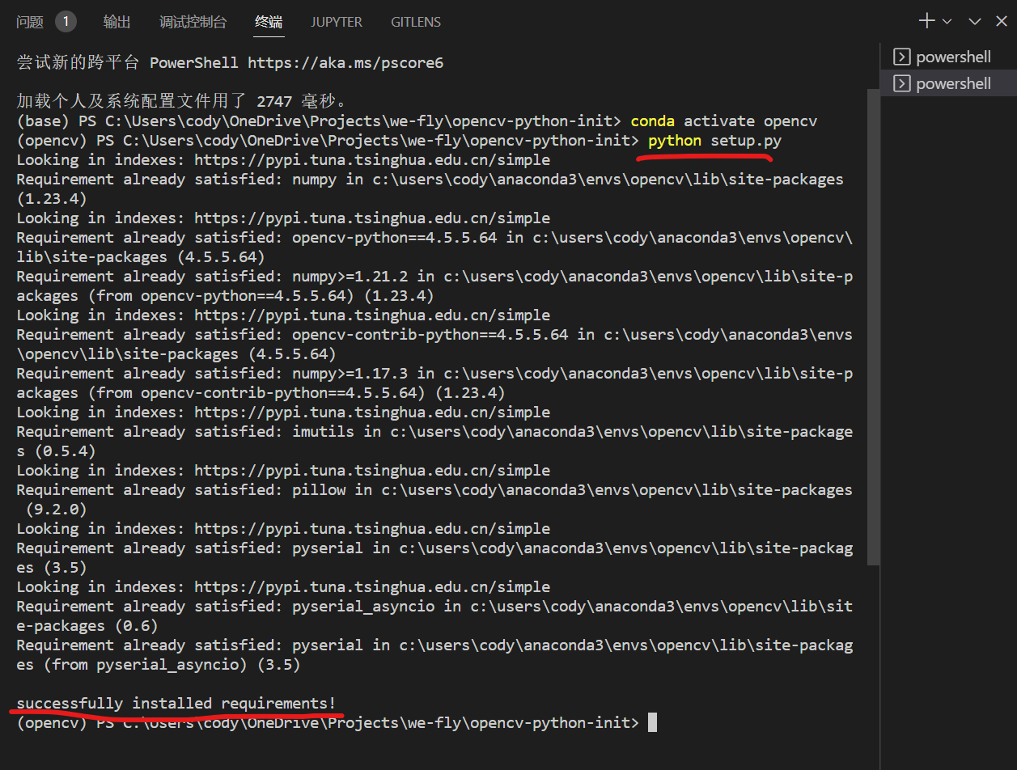
Task: Click the problems count badge showing 1
Action: pyautogui.click(x=66, y=22)
